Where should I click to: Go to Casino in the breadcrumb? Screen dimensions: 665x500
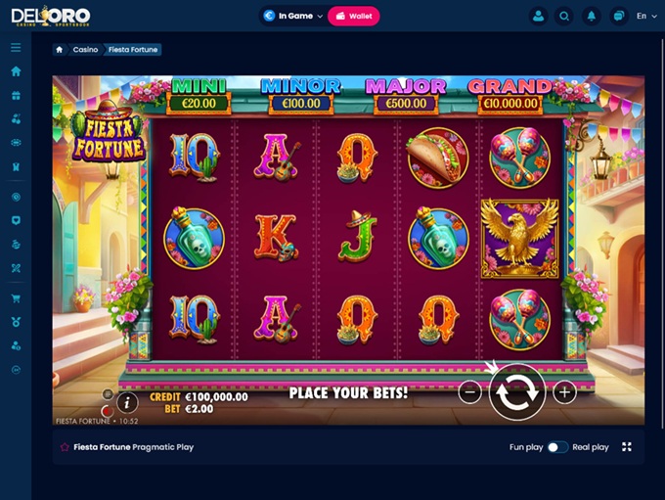85,50
